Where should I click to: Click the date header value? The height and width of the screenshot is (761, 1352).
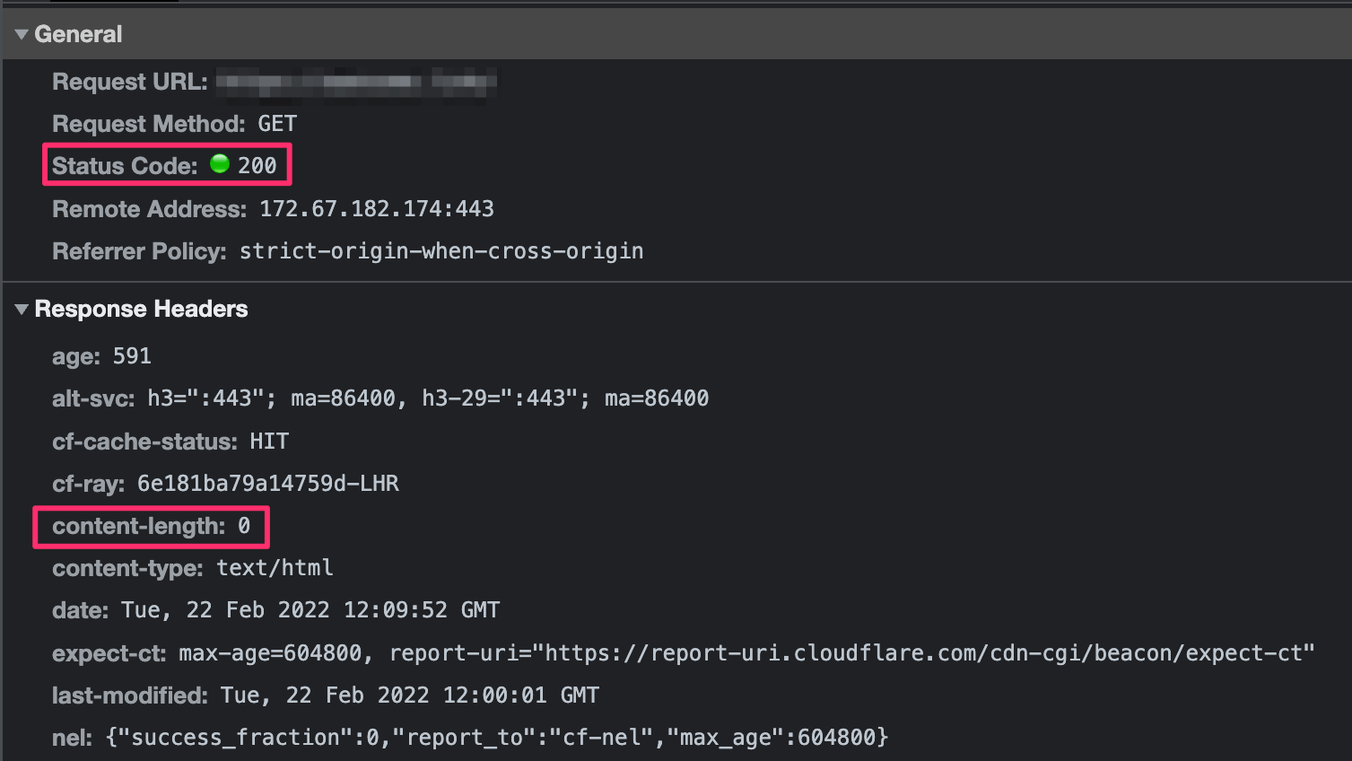point(310,610)
